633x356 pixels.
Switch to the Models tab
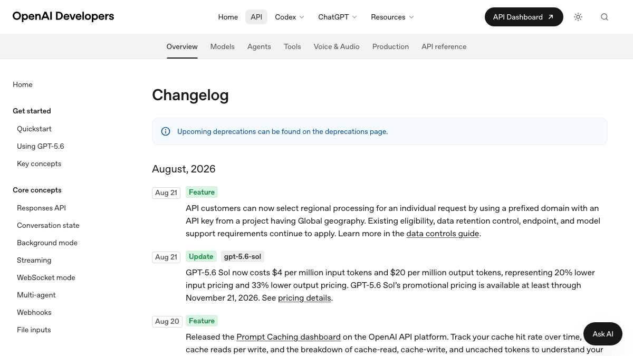223,46
